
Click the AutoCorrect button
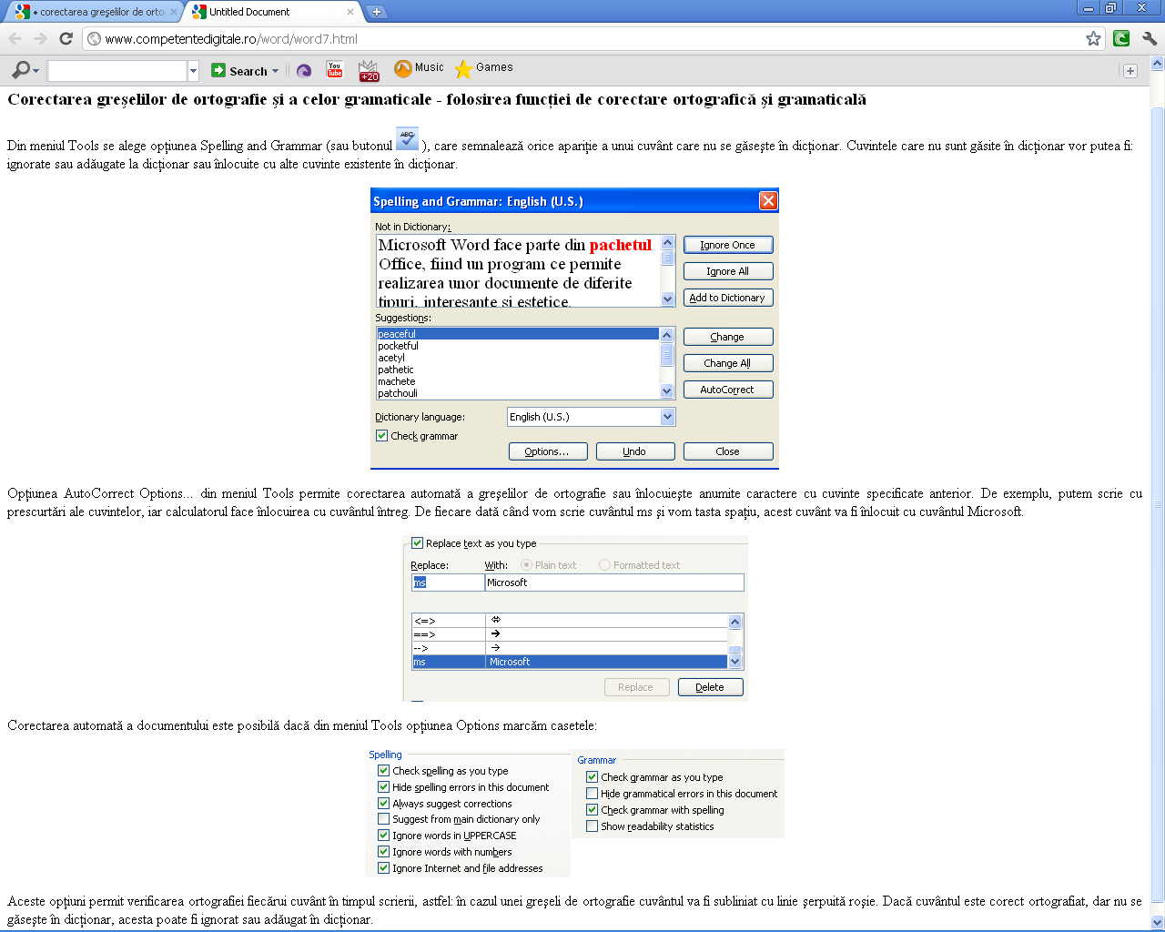pos(728,390)
